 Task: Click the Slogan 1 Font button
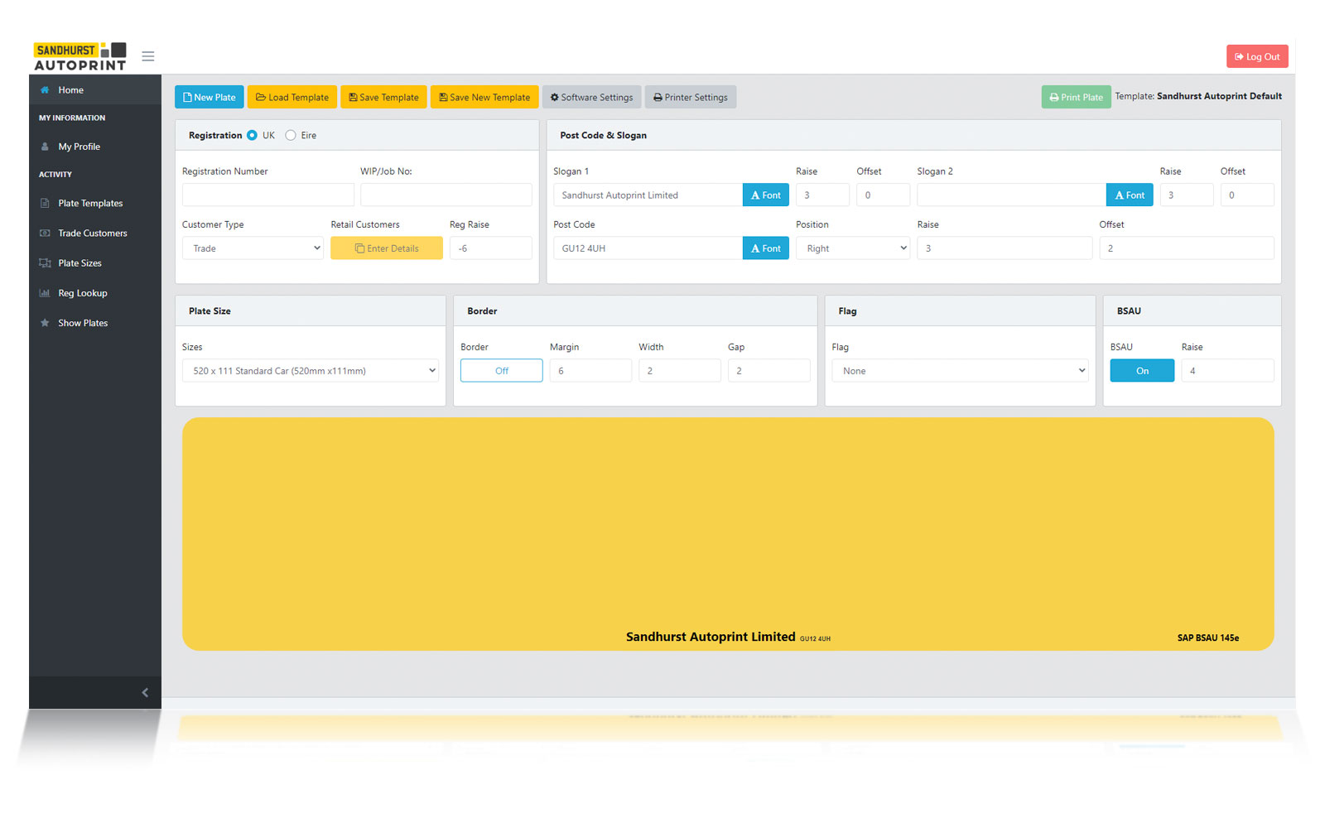766,195
